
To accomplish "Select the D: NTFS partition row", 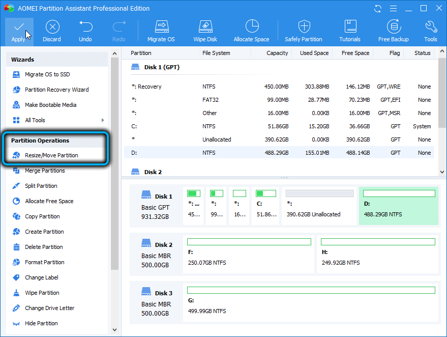I will point(279,153).
